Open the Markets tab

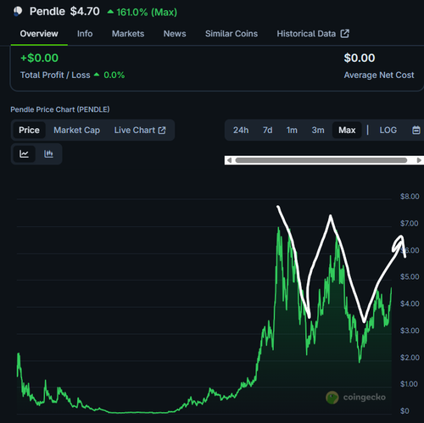tap(128, 34)
